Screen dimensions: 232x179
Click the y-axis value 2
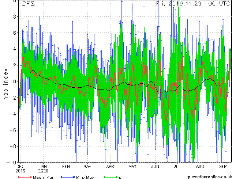tap(15, 65)
